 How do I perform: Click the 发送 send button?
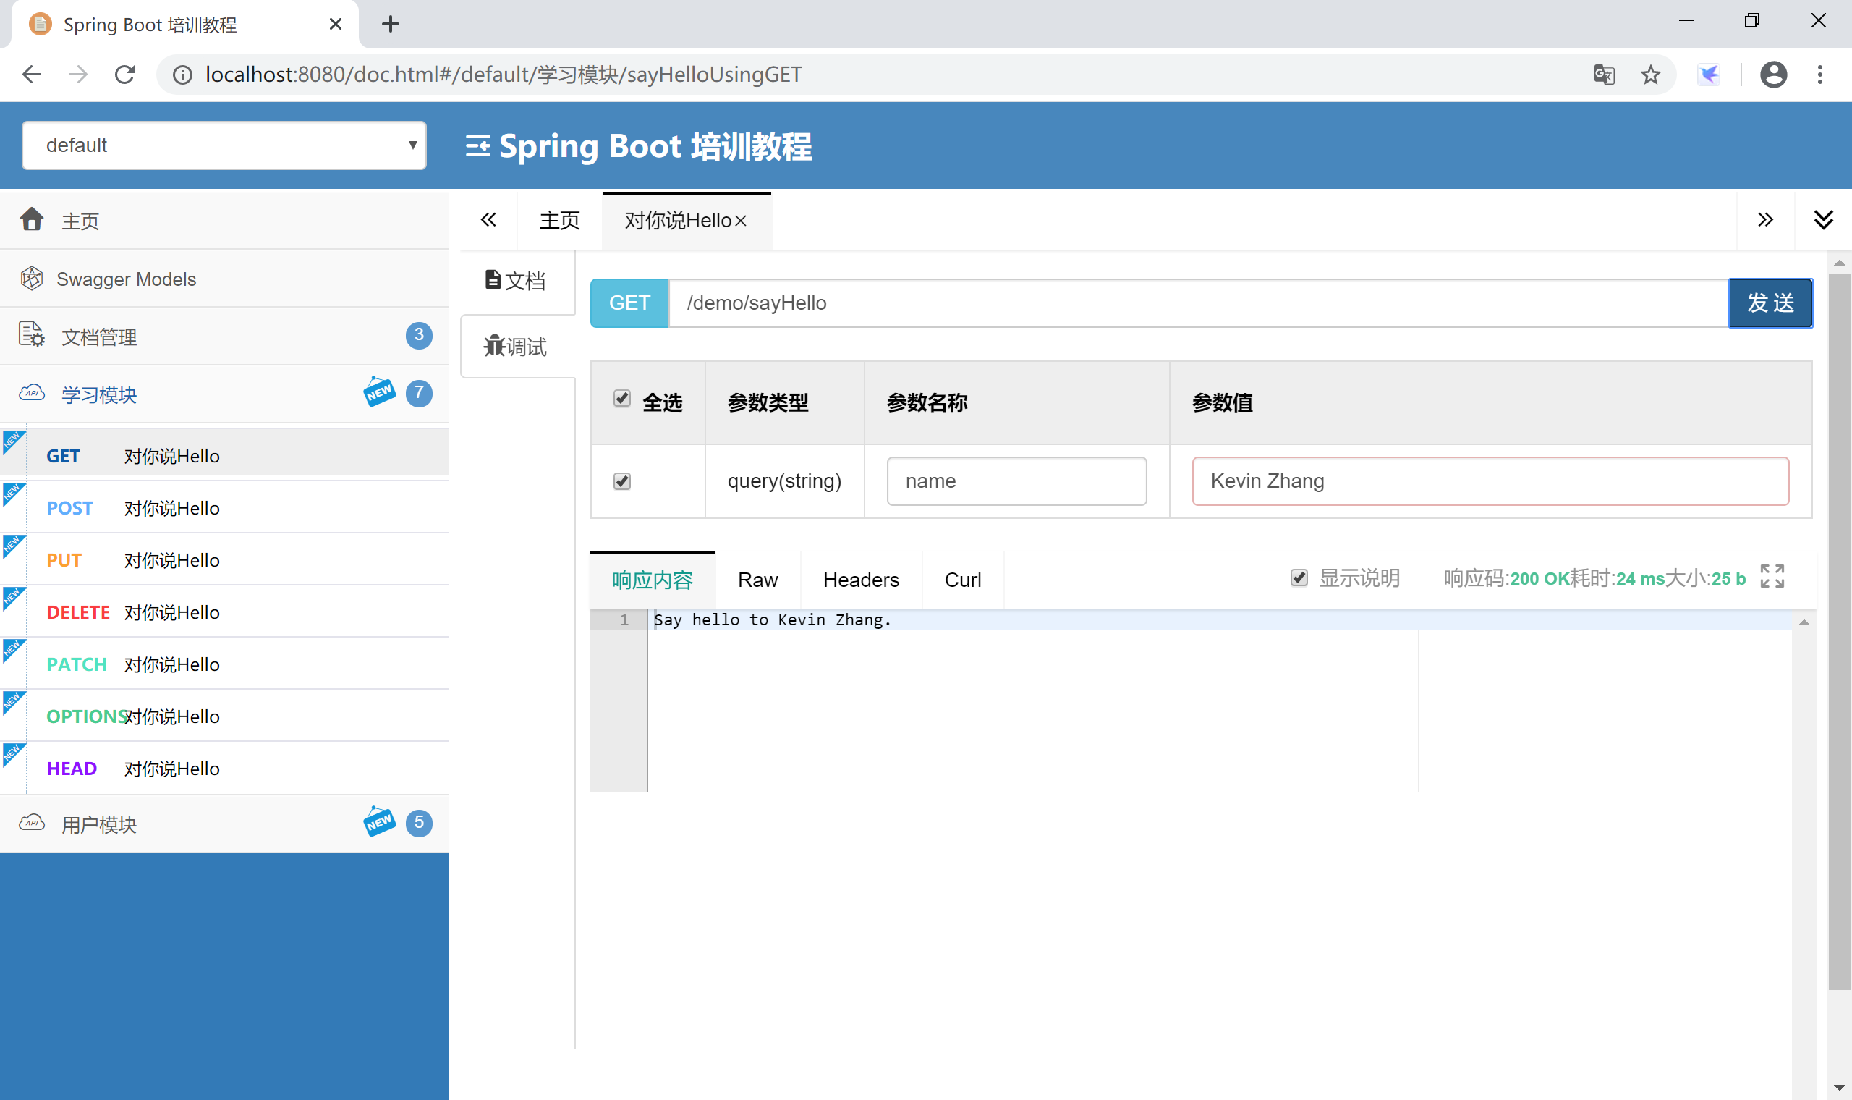[1770, 303]
